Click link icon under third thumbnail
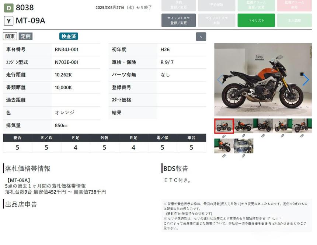This screenshot has height=245, width=317. [263, 136]
